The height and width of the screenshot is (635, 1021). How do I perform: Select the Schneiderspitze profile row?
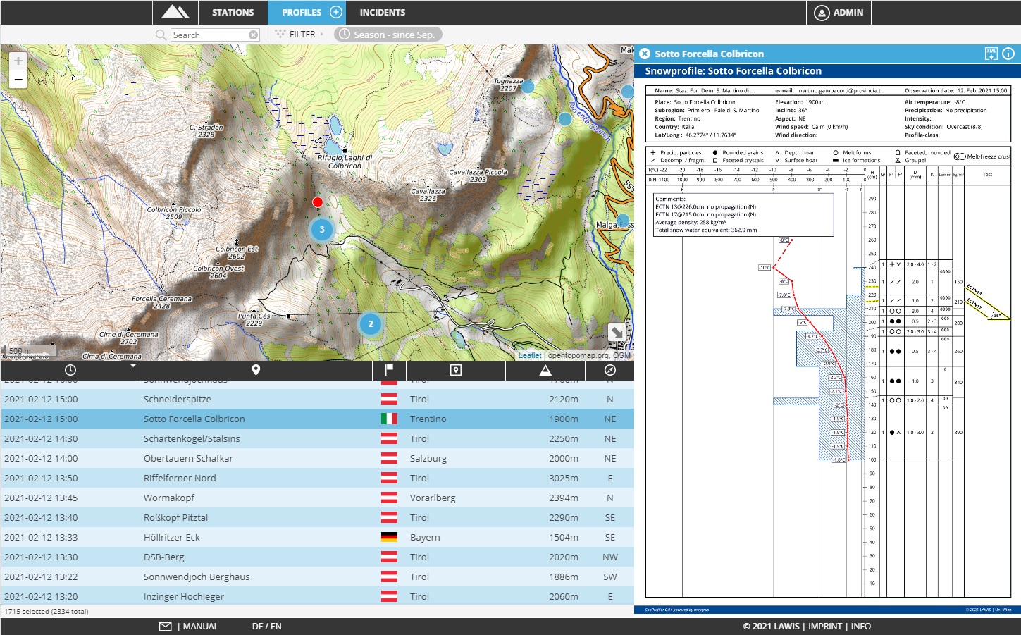point(317,399)
